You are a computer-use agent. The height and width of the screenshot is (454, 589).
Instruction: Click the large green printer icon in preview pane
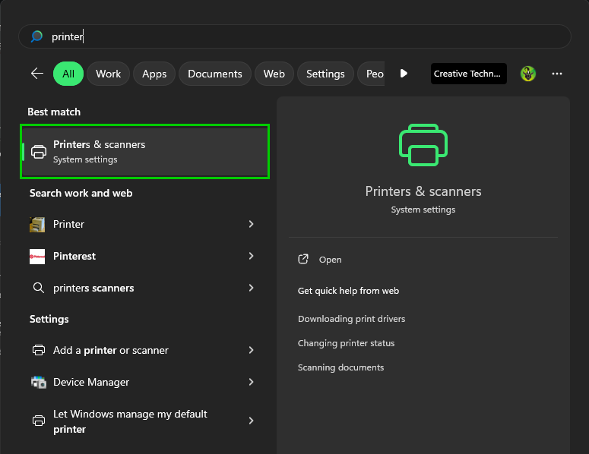[423, 145]
